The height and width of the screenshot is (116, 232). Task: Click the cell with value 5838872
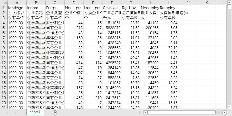112,28
